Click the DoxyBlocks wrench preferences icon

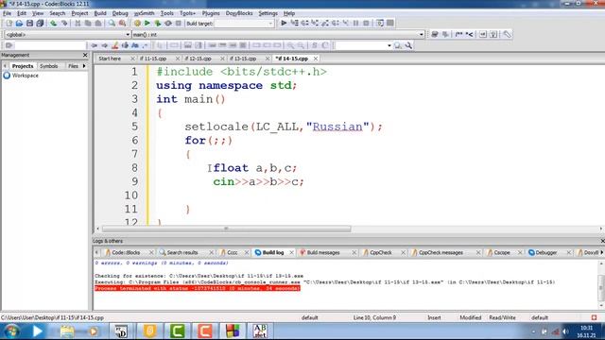[x=507, y=34]
